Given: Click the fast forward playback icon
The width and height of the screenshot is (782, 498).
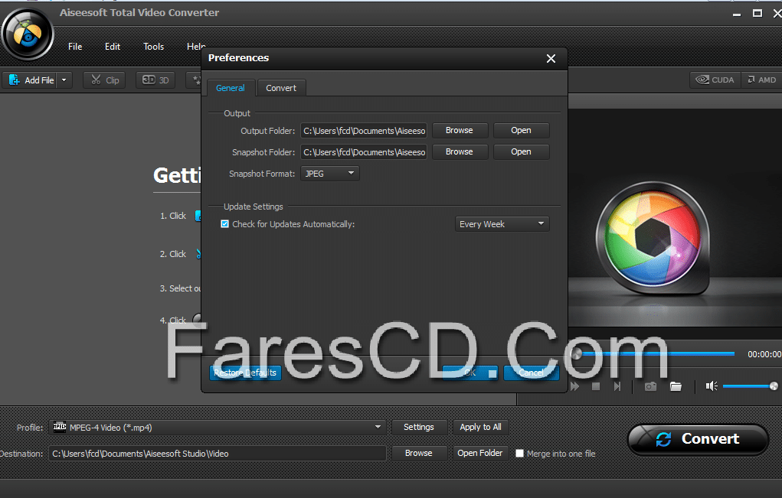Looking at the screenshot, I should (575, 386).
